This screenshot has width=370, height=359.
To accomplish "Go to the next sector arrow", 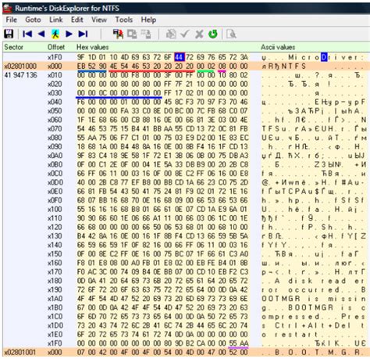I will point(69,34).
